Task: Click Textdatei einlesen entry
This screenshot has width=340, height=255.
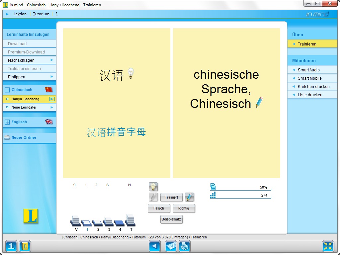Action: (29, 68)
